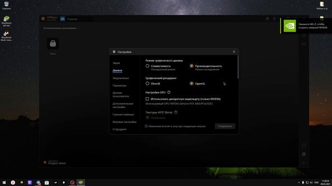Viewport: 332px width, 186px height.
Task: Click the volume icon in system tray
Action: pyautogui.click(x=311, y=182)
